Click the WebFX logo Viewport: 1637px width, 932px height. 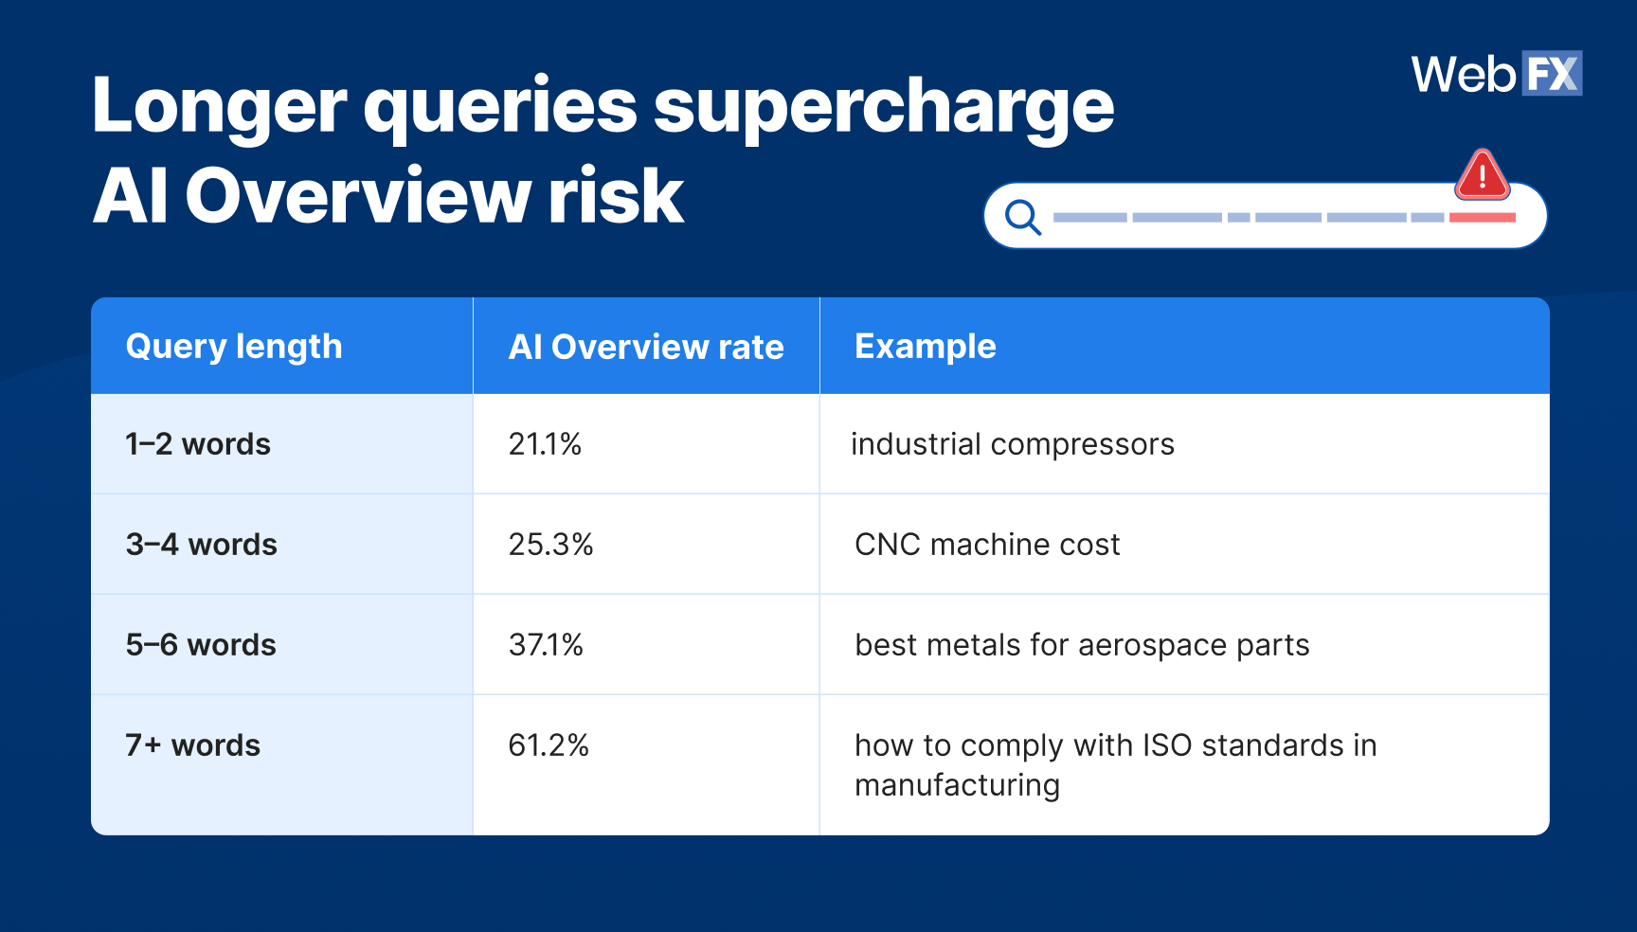click(1496, 74)
